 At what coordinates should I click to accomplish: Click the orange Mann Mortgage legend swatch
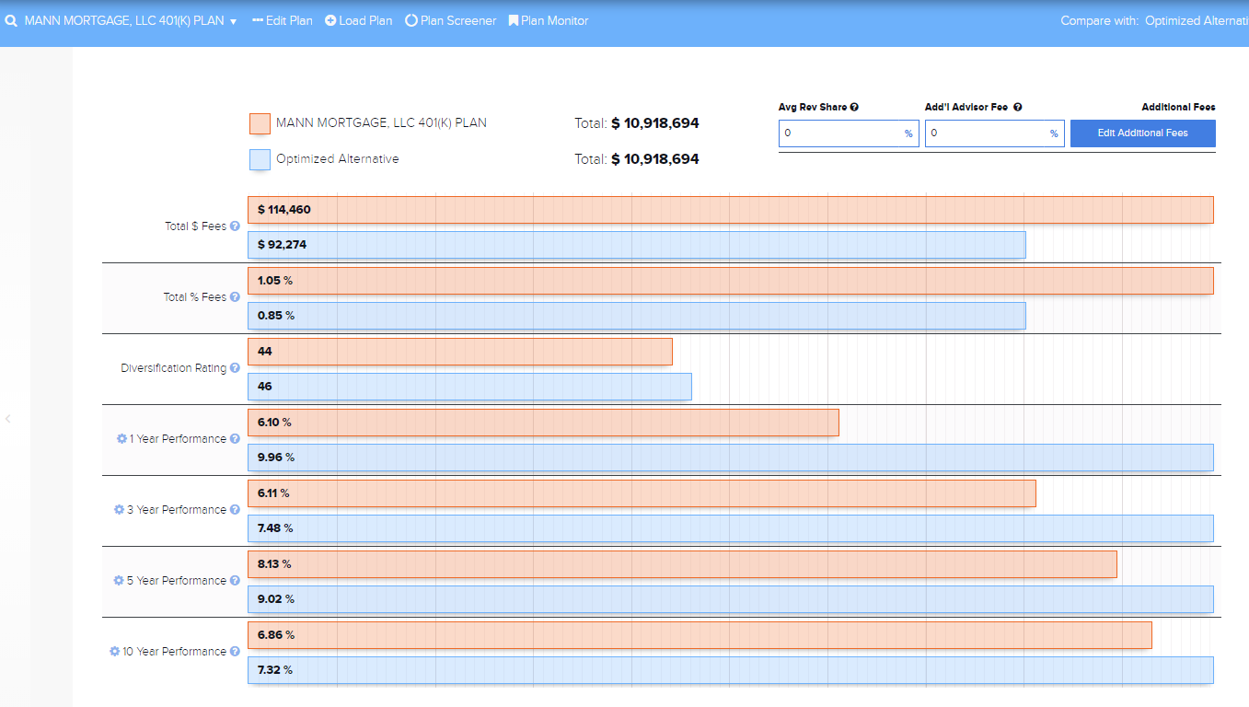pyautogui.click(x=260, y=123)
